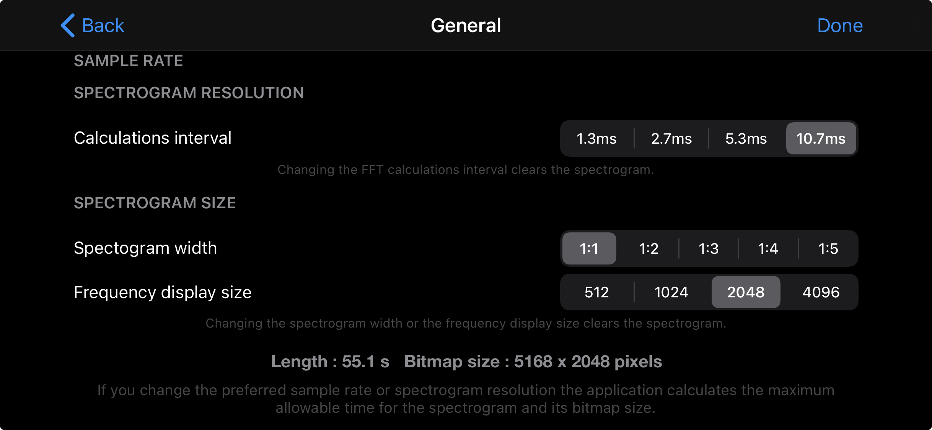Click the Spectrogram Size section header
932x430 pixels.
[155, 203]
